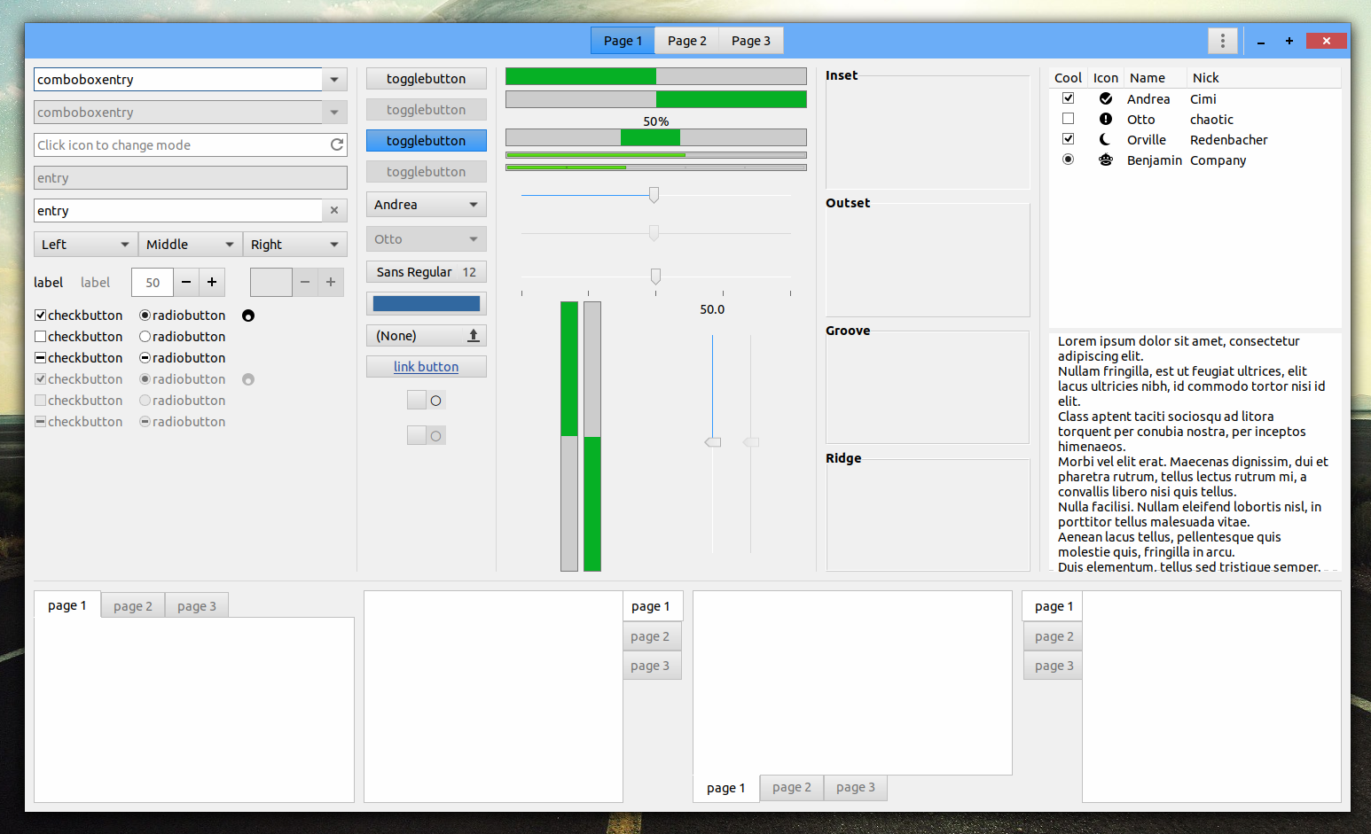
Task: Open the comboboxentry dropdown
Action: coord(334,79)
